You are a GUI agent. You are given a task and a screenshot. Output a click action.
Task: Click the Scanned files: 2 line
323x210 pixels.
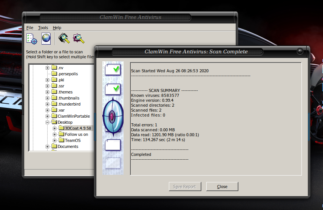coord(146,110)
